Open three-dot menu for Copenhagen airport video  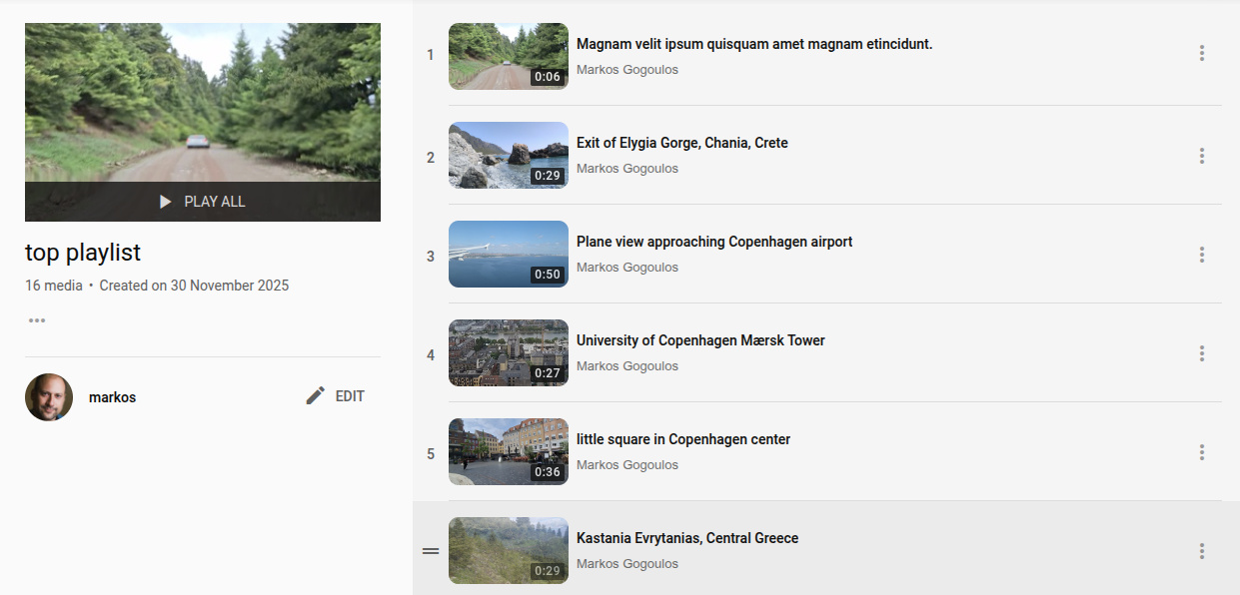pos(1201,255)
